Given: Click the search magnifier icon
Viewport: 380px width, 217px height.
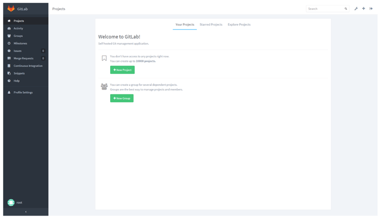Looking at the screenshot, I should tap(346, 9).
